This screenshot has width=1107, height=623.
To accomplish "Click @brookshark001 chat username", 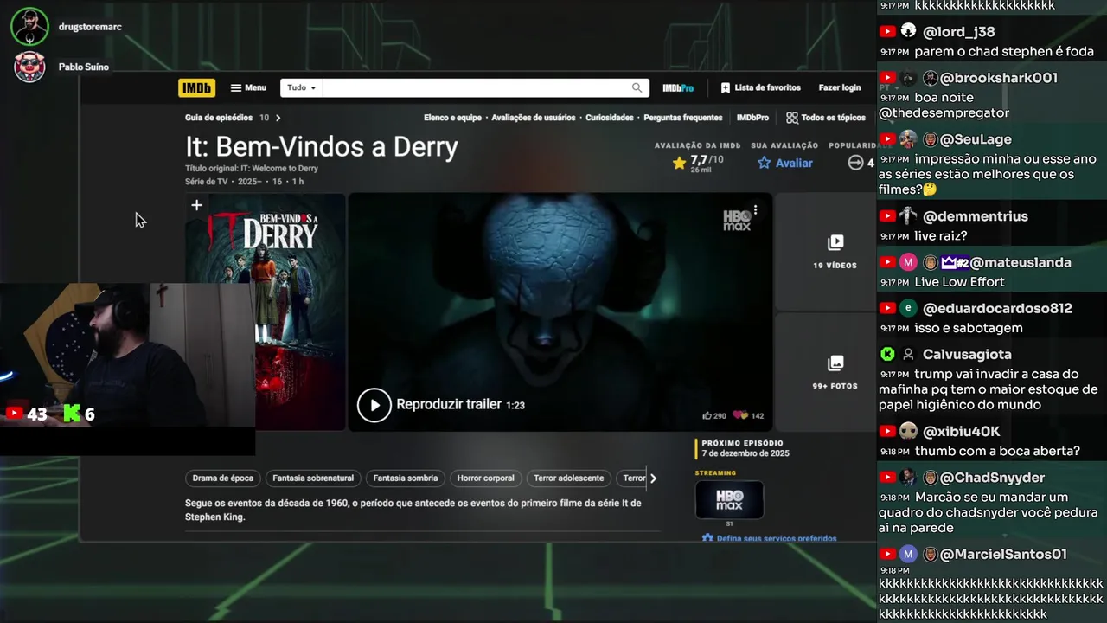I will (999, 78).
